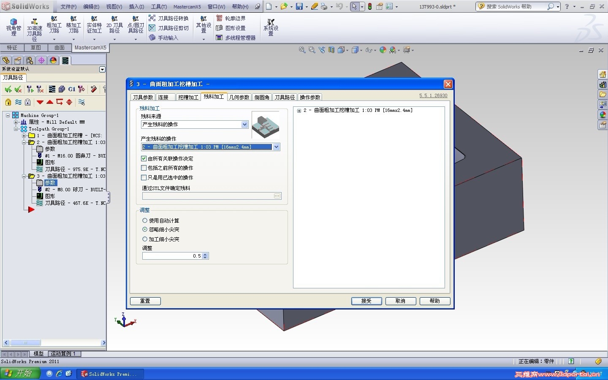Open the 视角管理 view manager tool

[14, 27]
